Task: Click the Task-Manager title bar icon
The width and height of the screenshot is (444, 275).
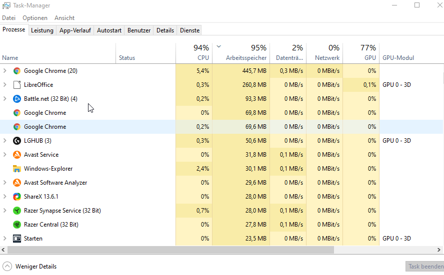Action: (x=6, y=5)
